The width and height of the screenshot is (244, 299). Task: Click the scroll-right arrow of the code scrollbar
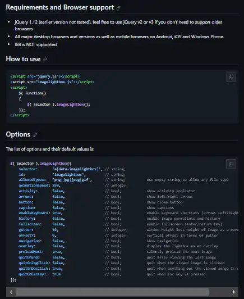tap(234, 292)
